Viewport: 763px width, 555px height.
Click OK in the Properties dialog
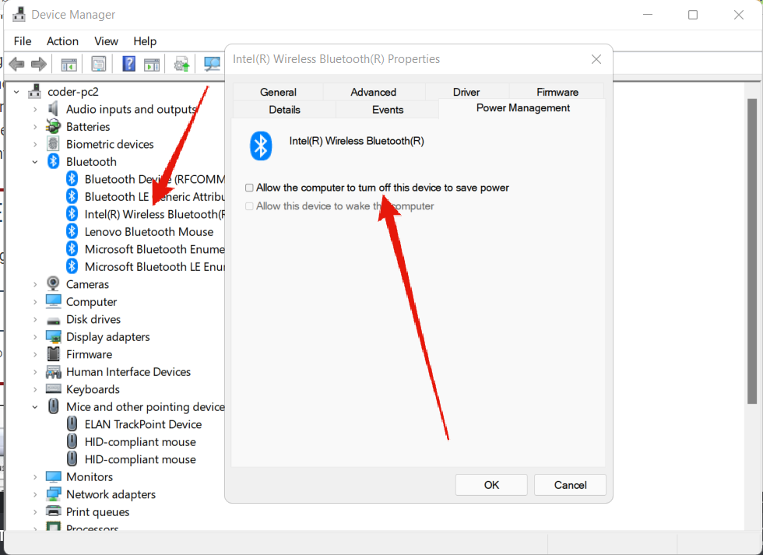pos(491,485)
